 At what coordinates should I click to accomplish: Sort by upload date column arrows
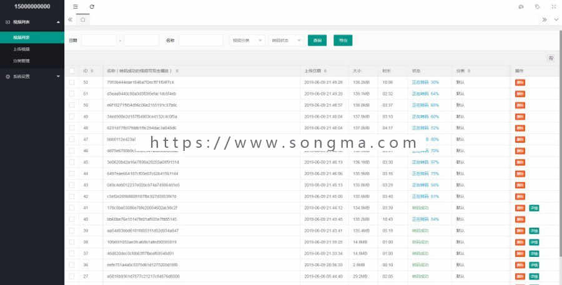(x=325, y=71)
